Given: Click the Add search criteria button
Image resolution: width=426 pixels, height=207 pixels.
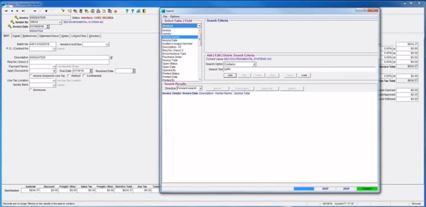Looking at the screenshot, I should [x=230, y=75].
